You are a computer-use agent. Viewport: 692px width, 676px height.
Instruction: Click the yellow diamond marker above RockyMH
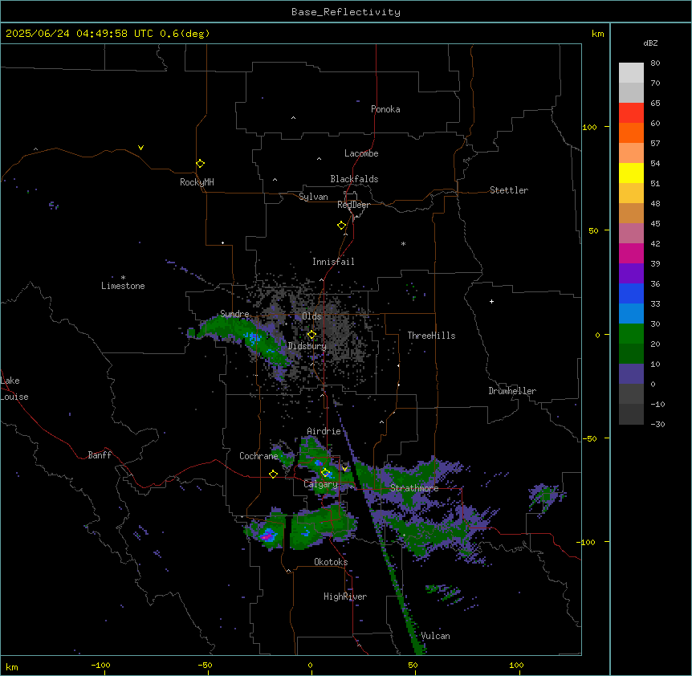[x=200, y=164]
